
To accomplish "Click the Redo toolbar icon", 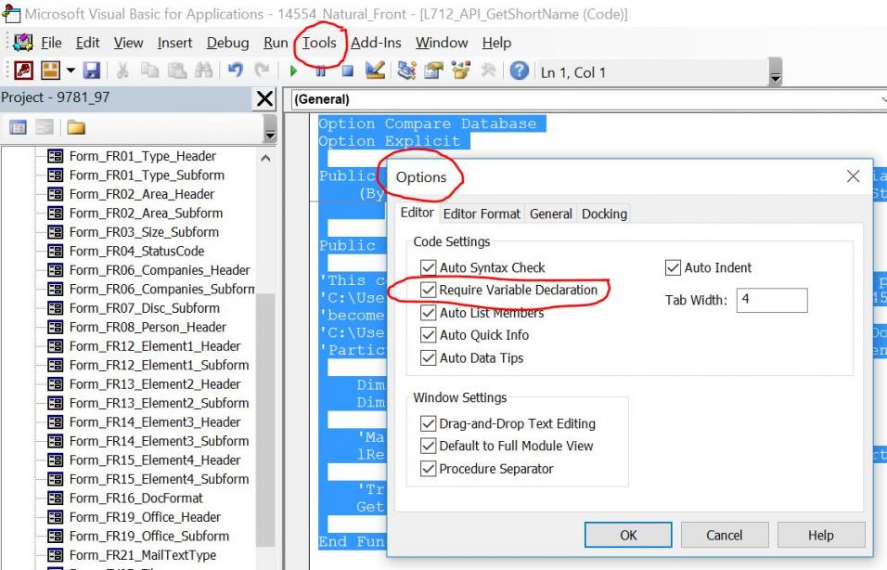I will coord(262,71).
